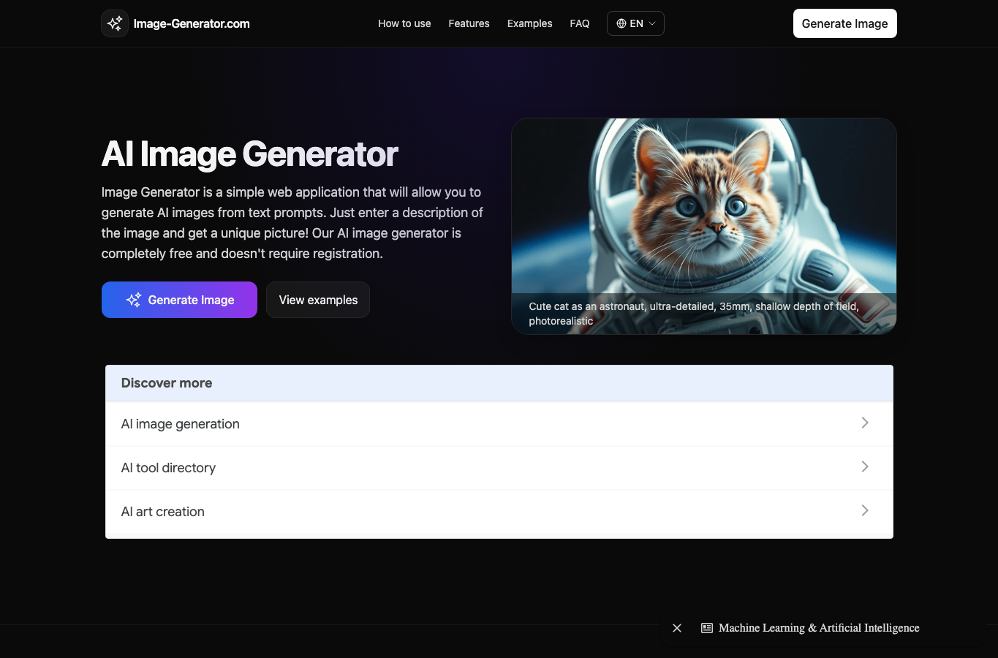Image resolution: width=998 pixels, height=658 pixels.
Task: Click the AI Image Generator headline
Action: point(249,154)
